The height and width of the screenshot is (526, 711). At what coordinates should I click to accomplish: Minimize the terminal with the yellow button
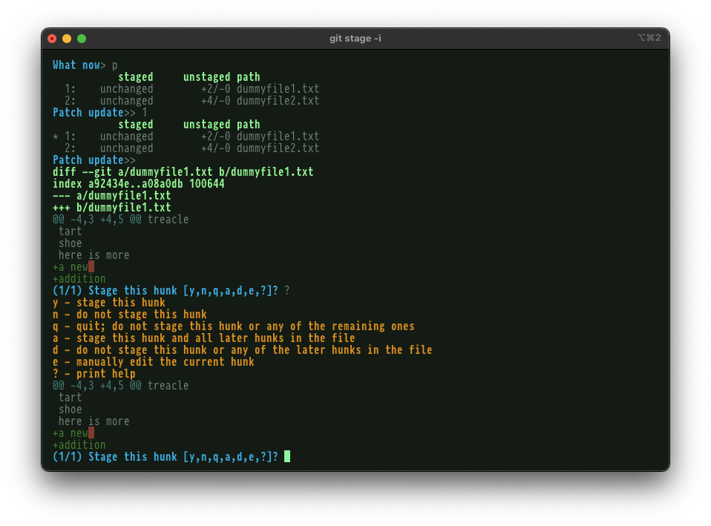tap(67, 39)
